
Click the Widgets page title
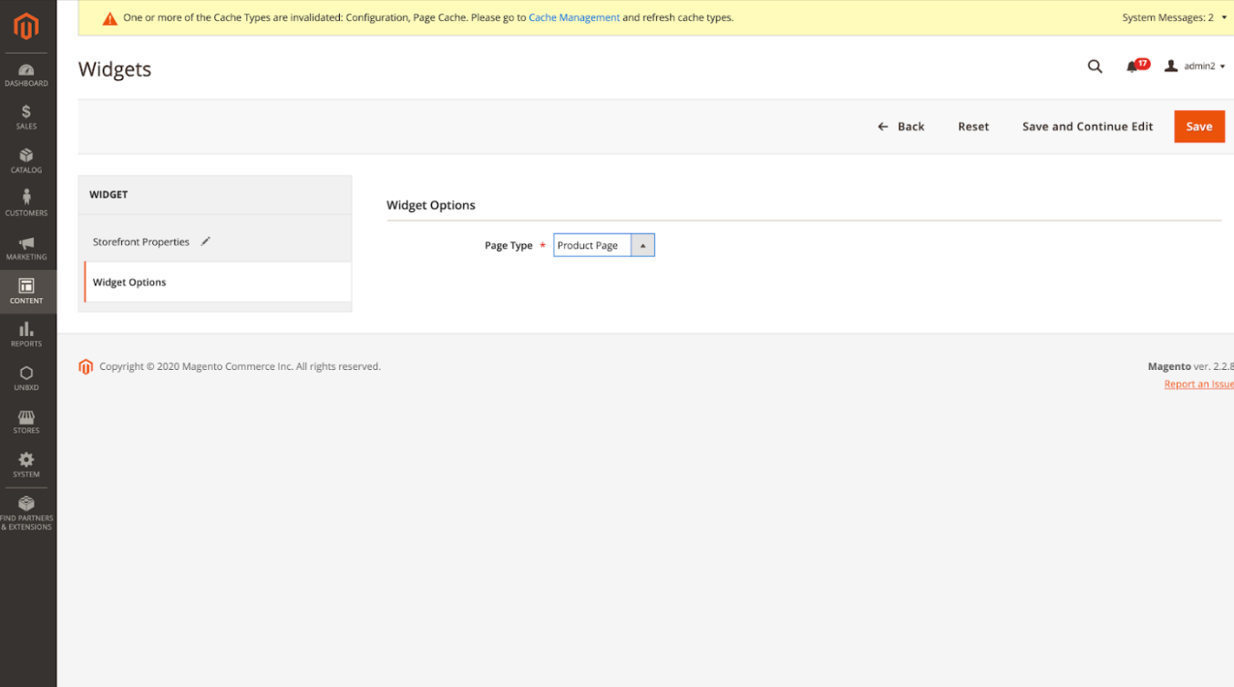(115, 69)
